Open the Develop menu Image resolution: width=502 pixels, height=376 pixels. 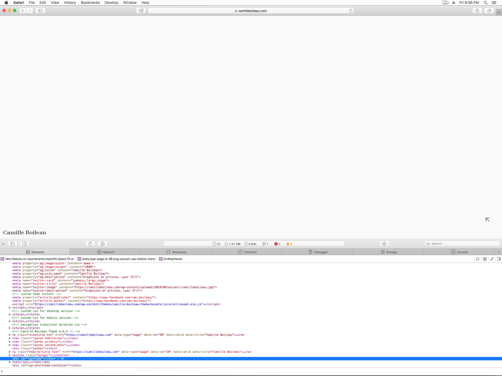click(x=111, y=3)
